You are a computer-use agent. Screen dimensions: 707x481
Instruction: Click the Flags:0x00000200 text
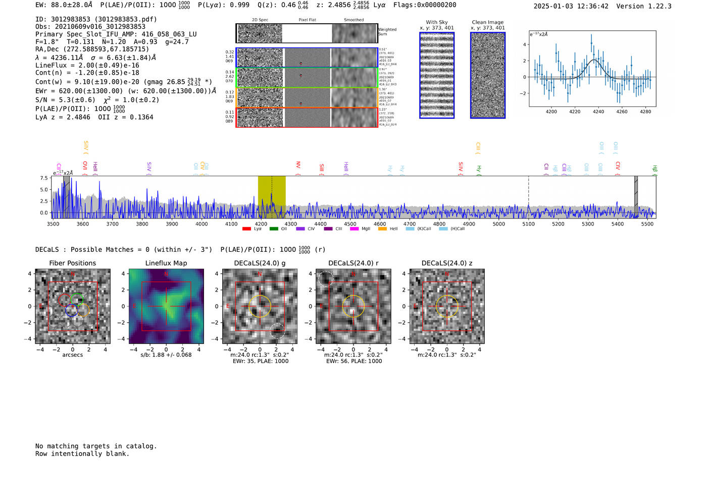(x=425, y=5)
